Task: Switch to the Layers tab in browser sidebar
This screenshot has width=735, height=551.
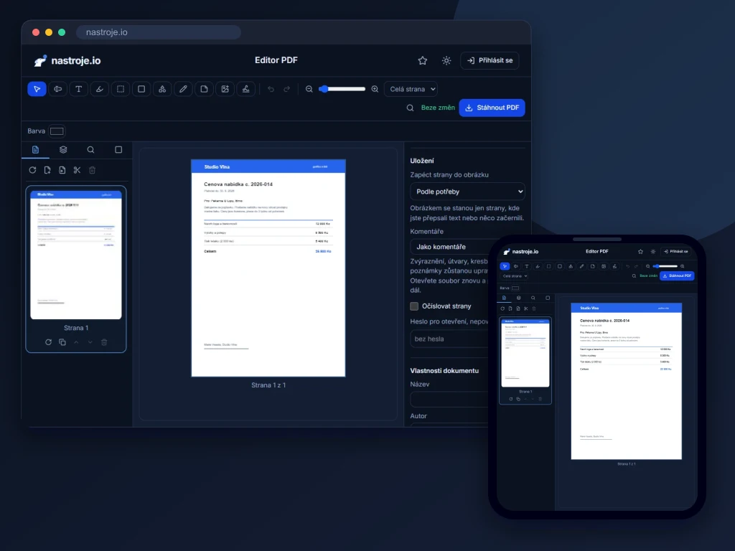Action: (63, 149)
